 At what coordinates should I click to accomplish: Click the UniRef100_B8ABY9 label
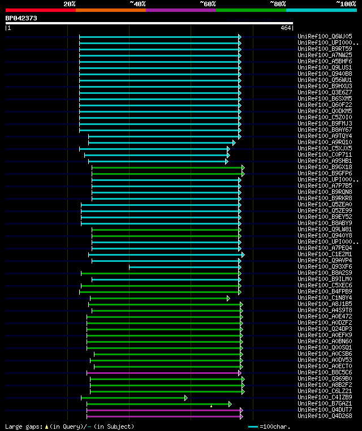point(325,223)
